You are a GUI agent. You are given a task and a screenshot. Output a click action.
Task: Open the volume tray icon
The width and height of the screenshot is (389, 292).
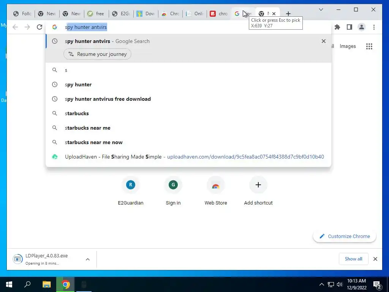point(340,284)
